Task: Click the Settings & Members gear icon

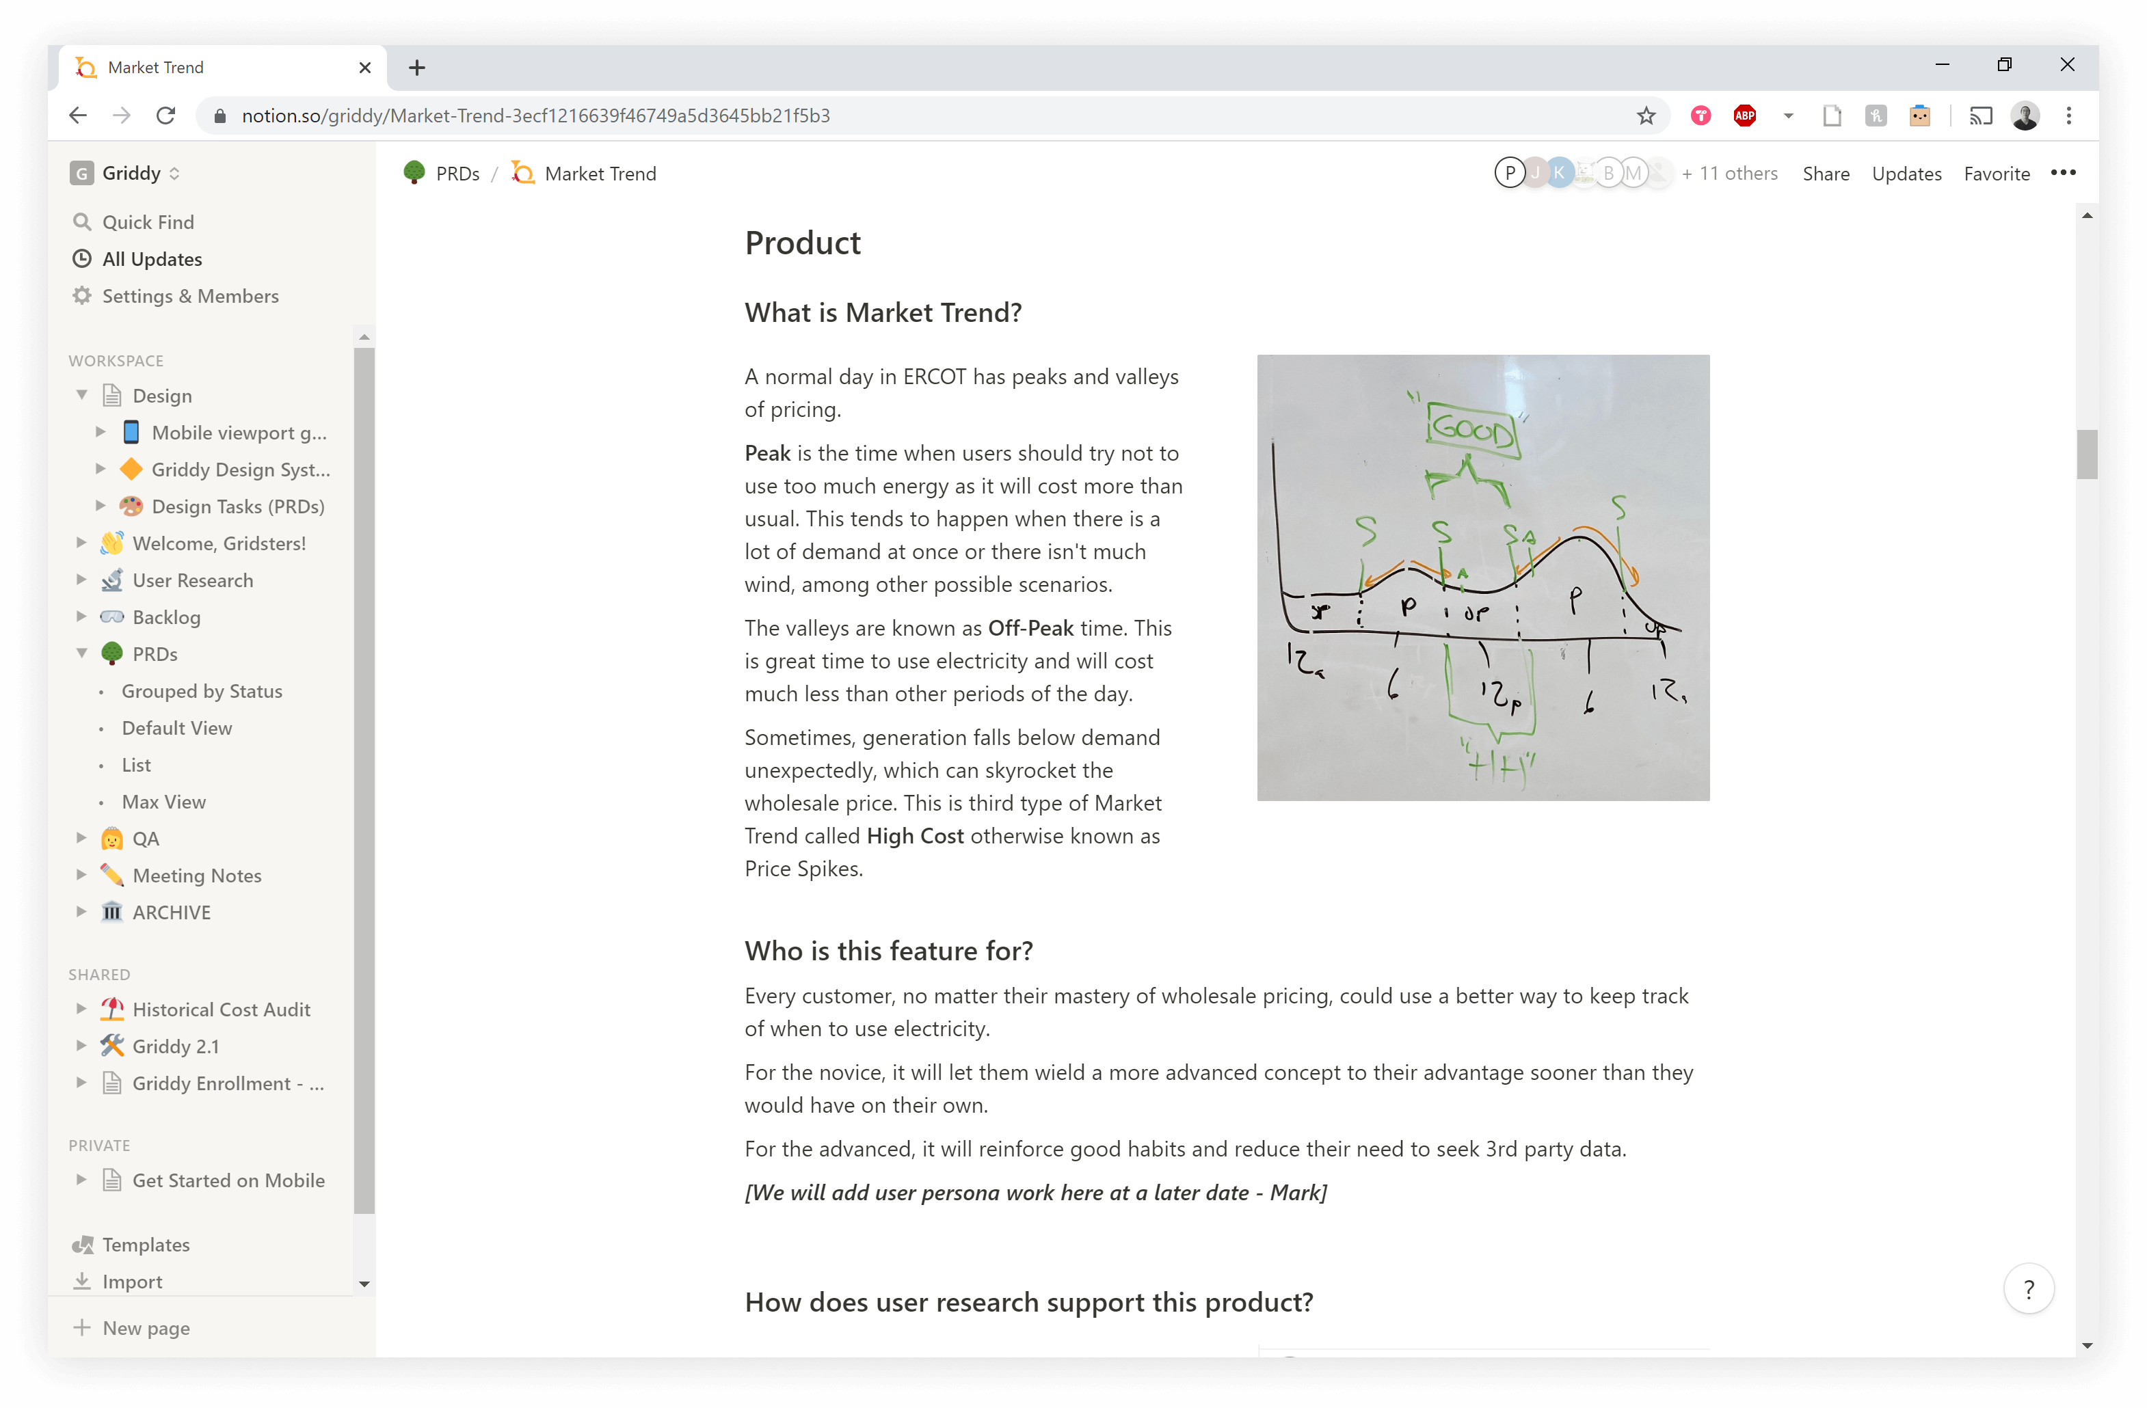Action: coord(82,296)
